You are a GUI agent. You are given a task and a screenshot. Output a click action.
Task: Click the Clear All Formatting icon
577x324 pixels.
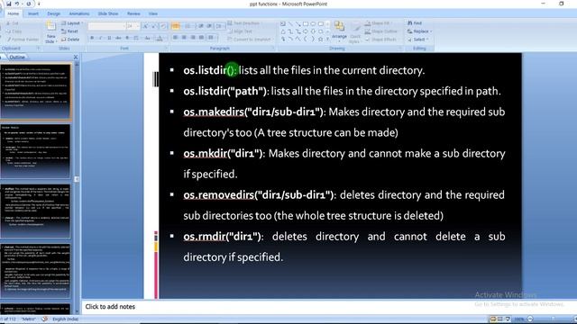pos(163,26)
